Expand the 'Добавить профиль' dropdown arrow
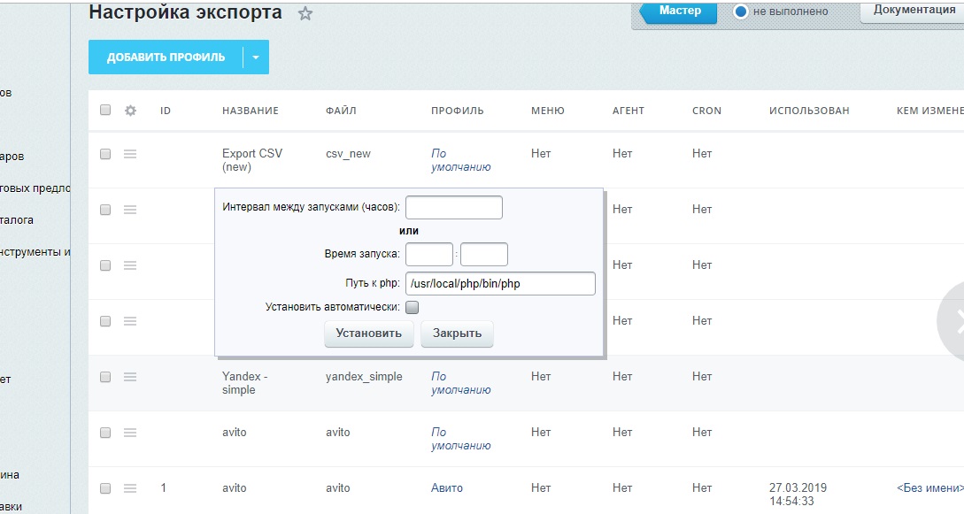The image size is (964, 514). click(x=256, y=58)
